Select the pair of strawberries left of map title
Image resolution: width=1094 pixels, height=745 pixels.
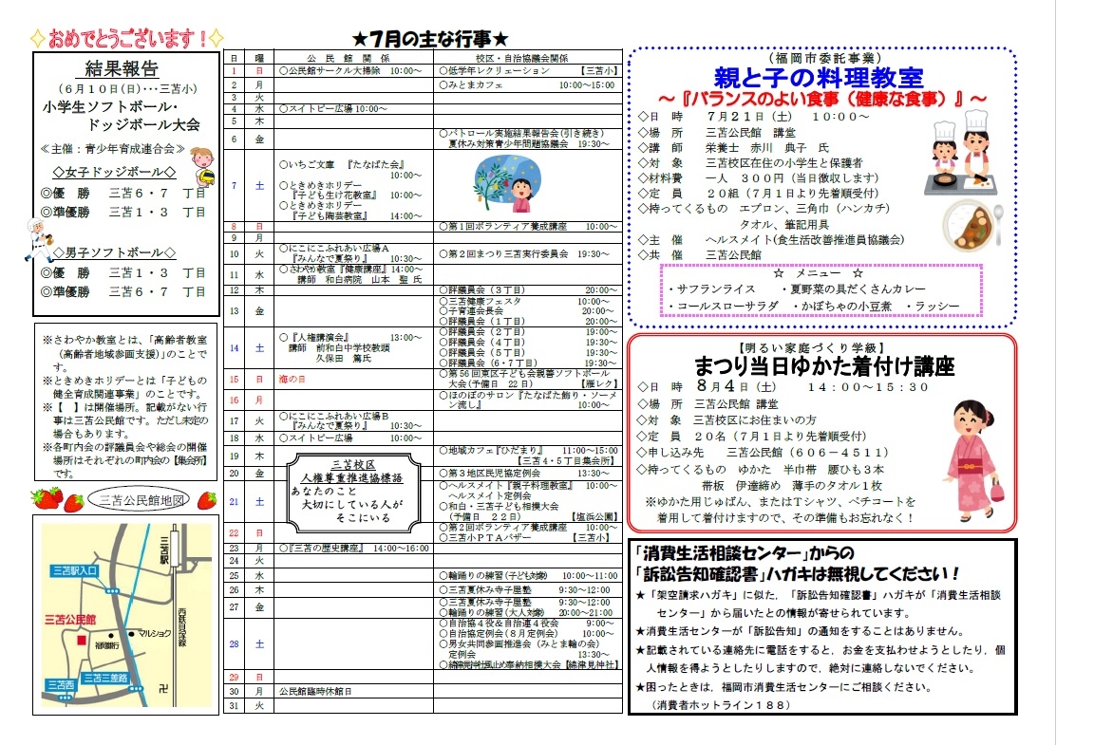point(58,499)
